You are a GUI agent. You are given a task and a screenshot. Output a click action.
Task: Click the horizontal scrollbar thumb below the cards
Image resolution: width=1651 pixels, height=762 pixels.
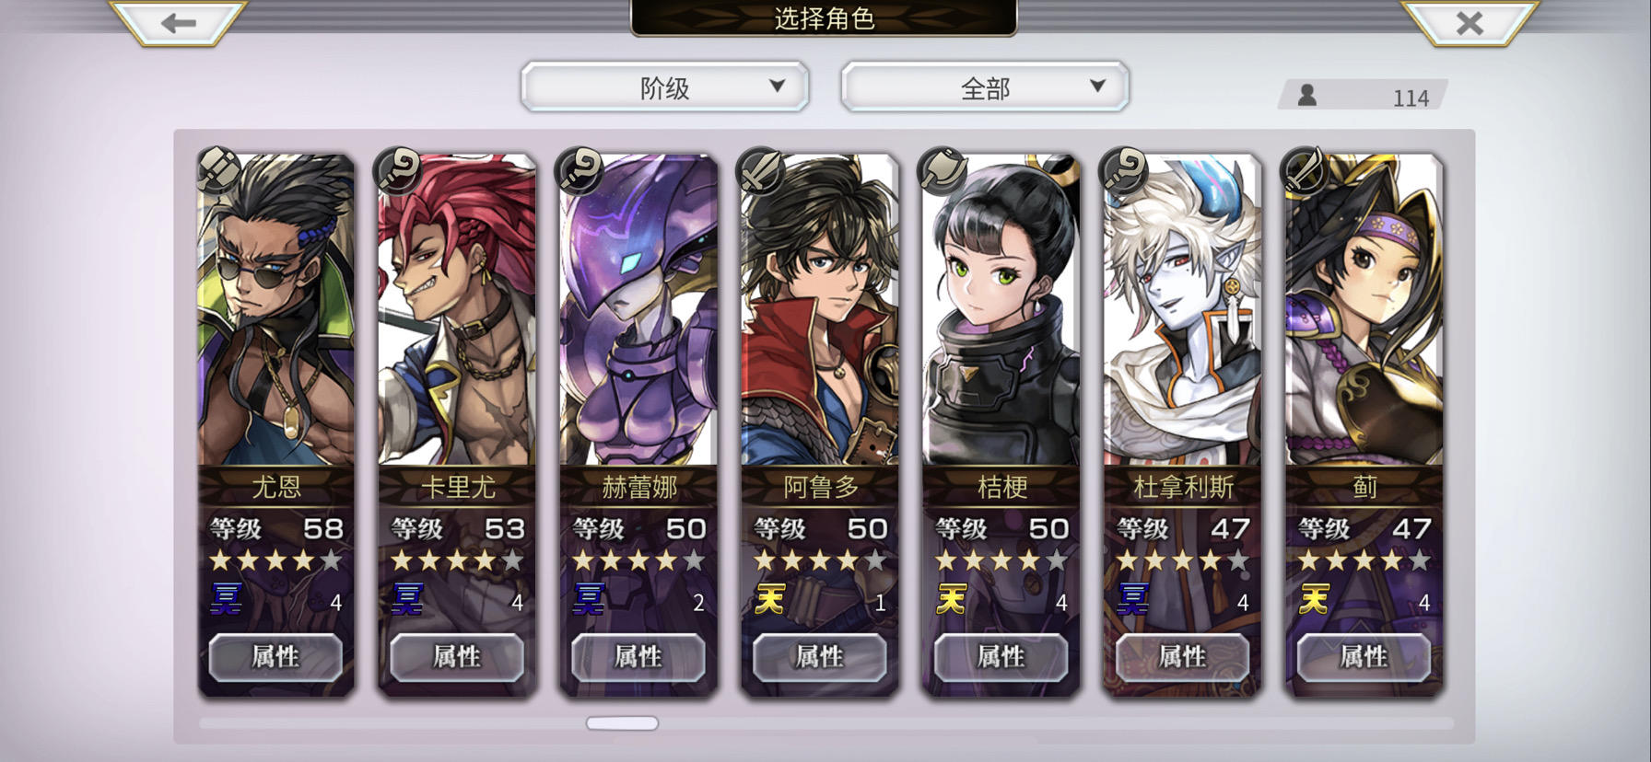click(x=623, y=723)
